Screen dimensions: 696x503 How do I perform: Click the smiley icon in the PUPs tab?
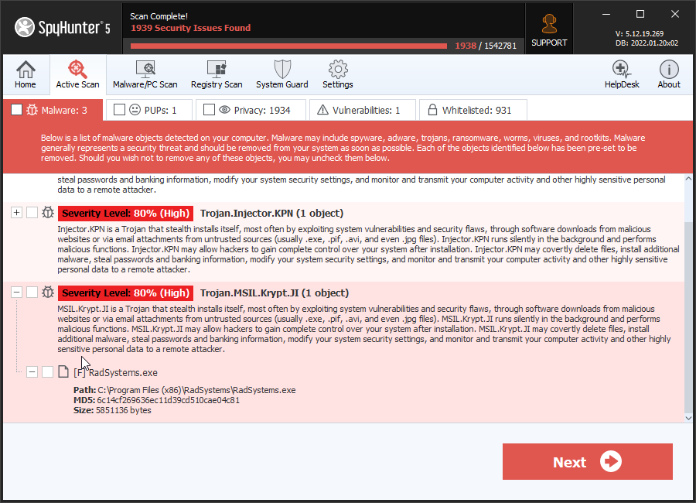click(x=135, y=109)
